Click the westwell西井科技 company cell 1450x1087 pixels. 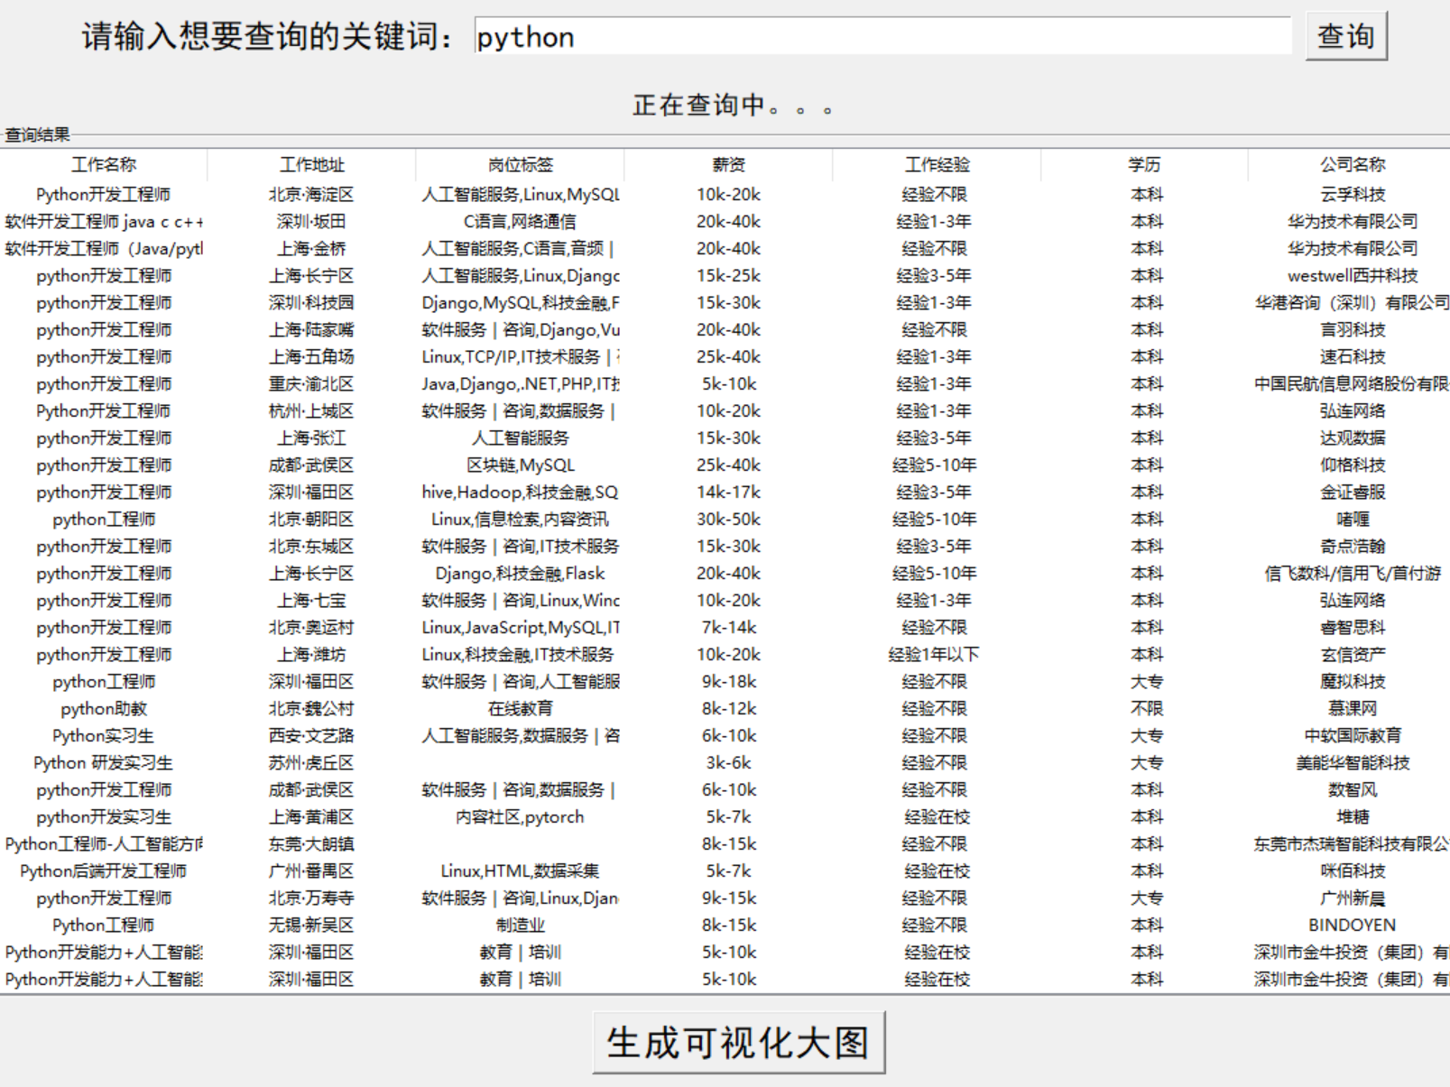point(1352,275)
